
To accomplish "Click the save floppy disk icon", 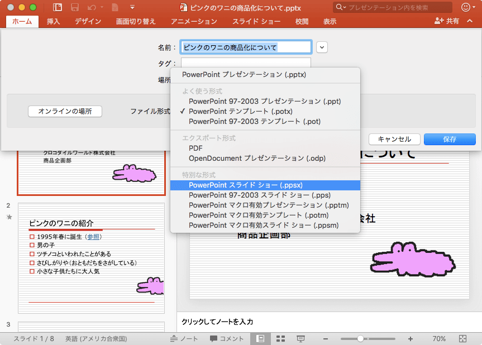I will click(x=75, y=7).
